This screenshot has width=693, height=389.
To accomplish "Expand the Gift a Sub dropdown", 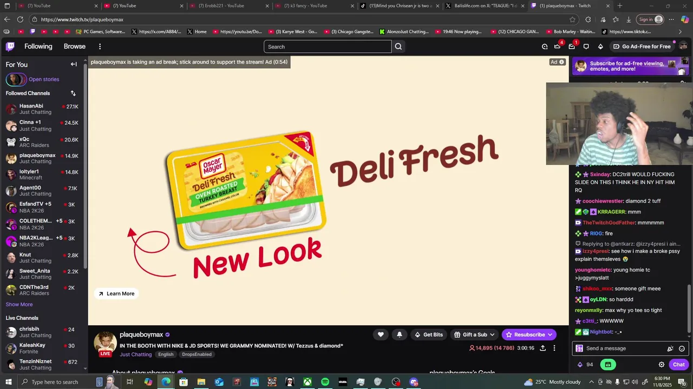I will [x=492, y=334].
